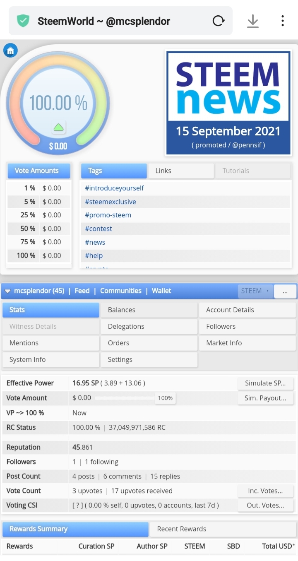Tap the Curation SP column header
This screenshot has width=298, height=561.
[96, 546]
